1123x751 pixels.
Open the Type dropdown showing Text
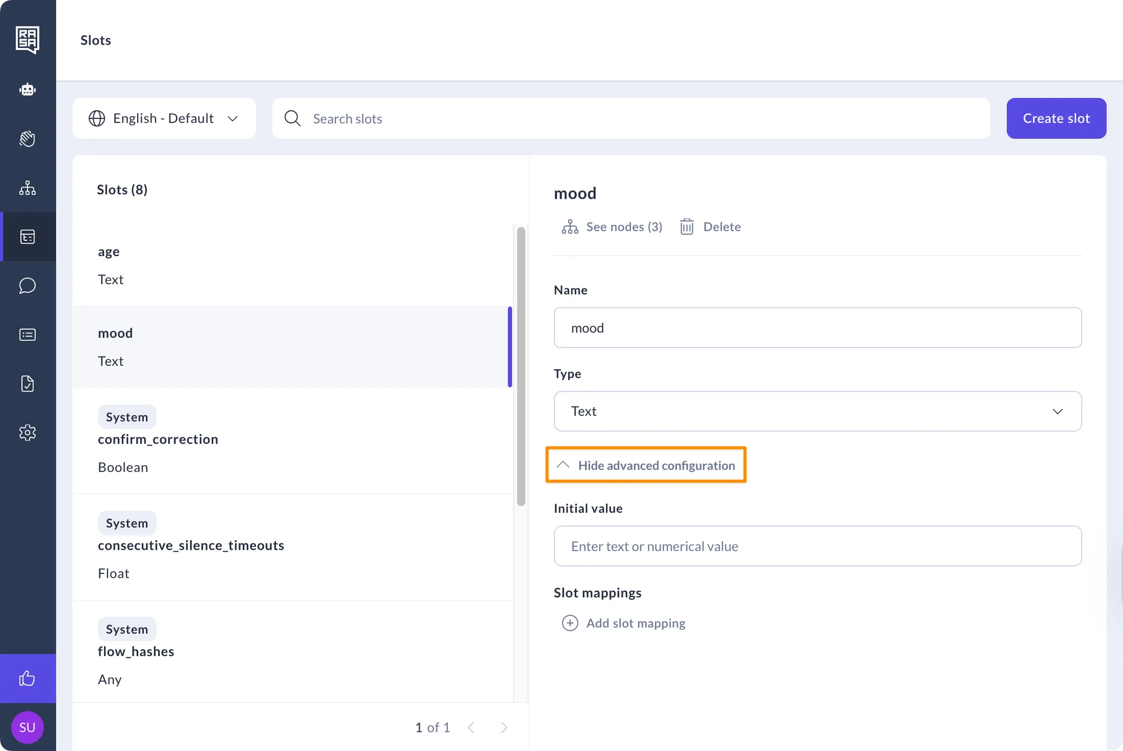(817, 411)
